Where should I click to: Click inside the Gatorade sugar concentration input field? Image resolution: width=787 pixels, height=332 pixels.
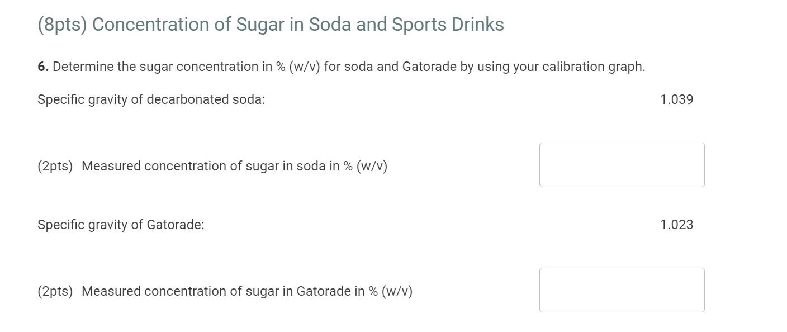coord(622,291)
